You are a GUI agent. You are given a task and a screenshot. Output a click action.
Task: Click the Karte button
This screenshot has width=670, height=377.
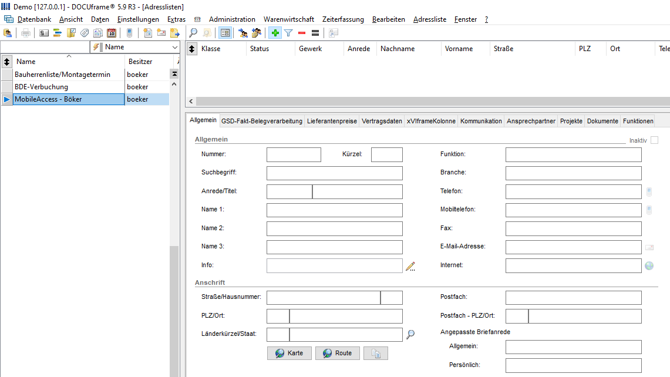click(x=289, y=353)
